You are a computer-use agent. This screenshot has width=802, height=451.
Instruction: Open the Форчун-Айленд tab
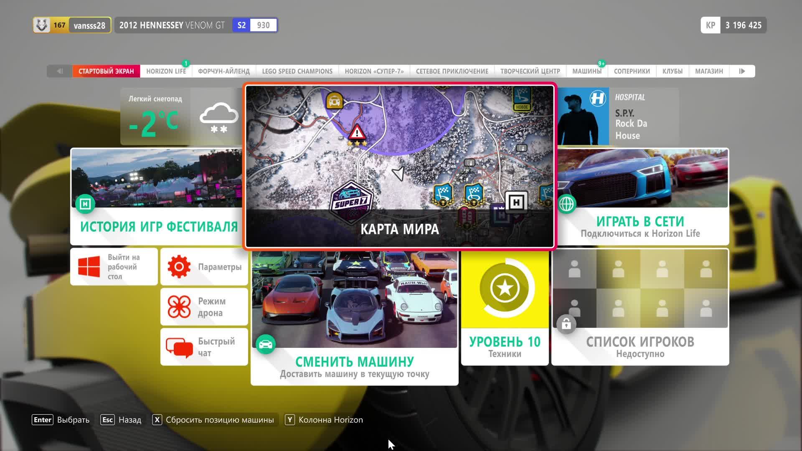tap(224, 71)
